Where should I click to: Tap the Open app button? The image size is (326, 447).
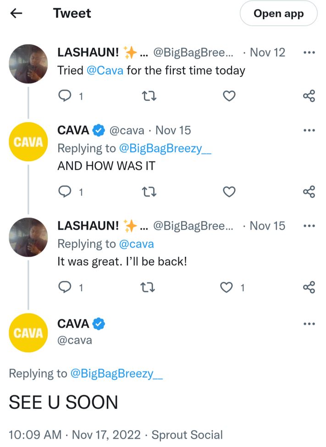point(278,14)
